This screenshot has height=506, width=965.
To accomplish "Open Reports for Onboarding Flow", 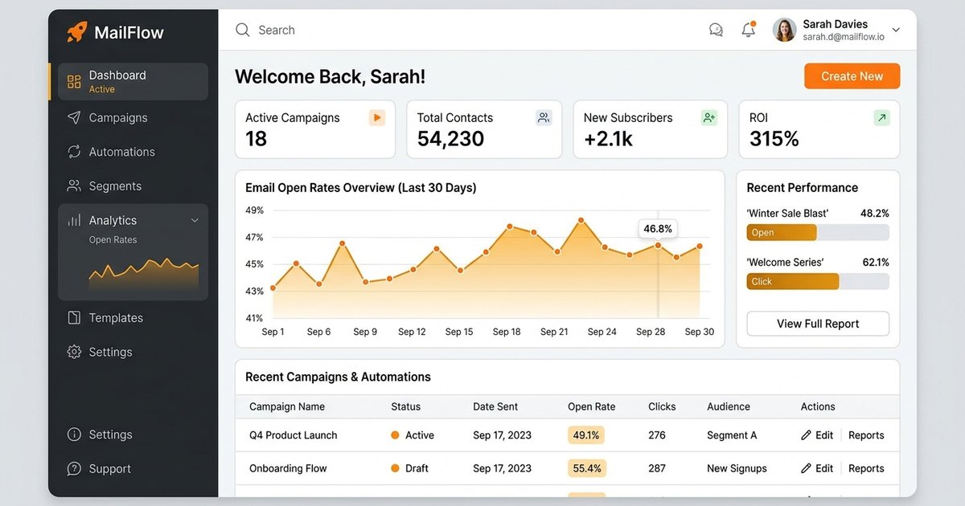I will click(866, 468).
